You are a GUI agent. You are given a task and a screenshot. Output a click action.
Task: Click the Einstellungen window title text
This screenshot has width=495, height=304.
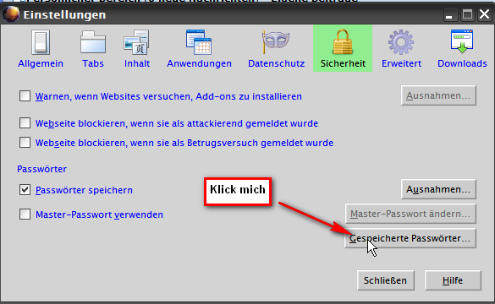(x=64, y=15)
